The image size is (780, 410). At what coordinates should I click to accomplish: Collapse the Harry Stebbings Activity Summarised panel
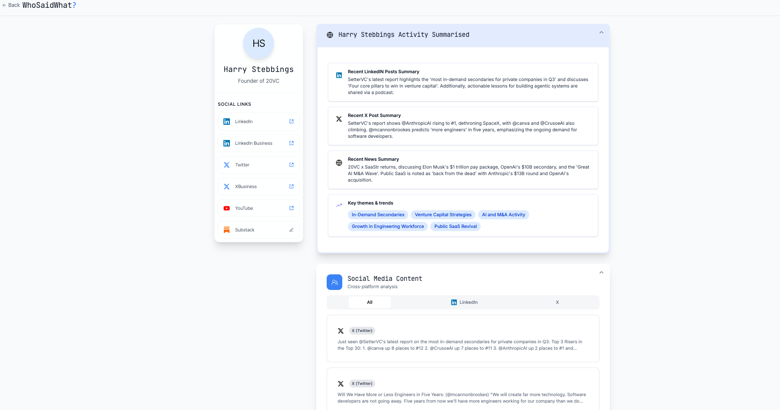[601, 33]
